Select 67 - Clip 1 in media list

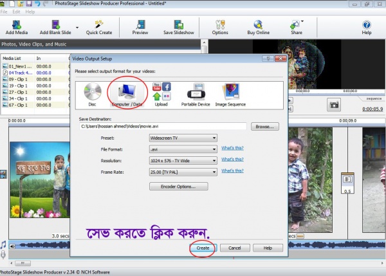pyautogui.click(x=35, y=105)
